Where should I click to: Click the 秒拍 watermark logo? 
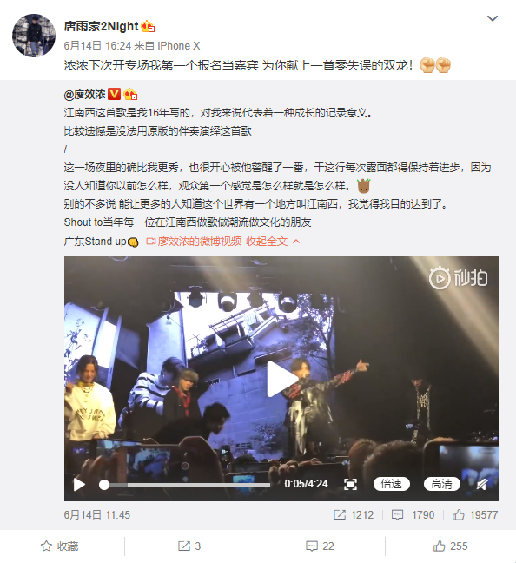coord(458,278)
